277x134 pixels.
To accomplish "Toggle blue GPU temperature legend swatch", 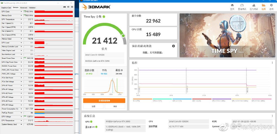I will [x=182, y=99].
